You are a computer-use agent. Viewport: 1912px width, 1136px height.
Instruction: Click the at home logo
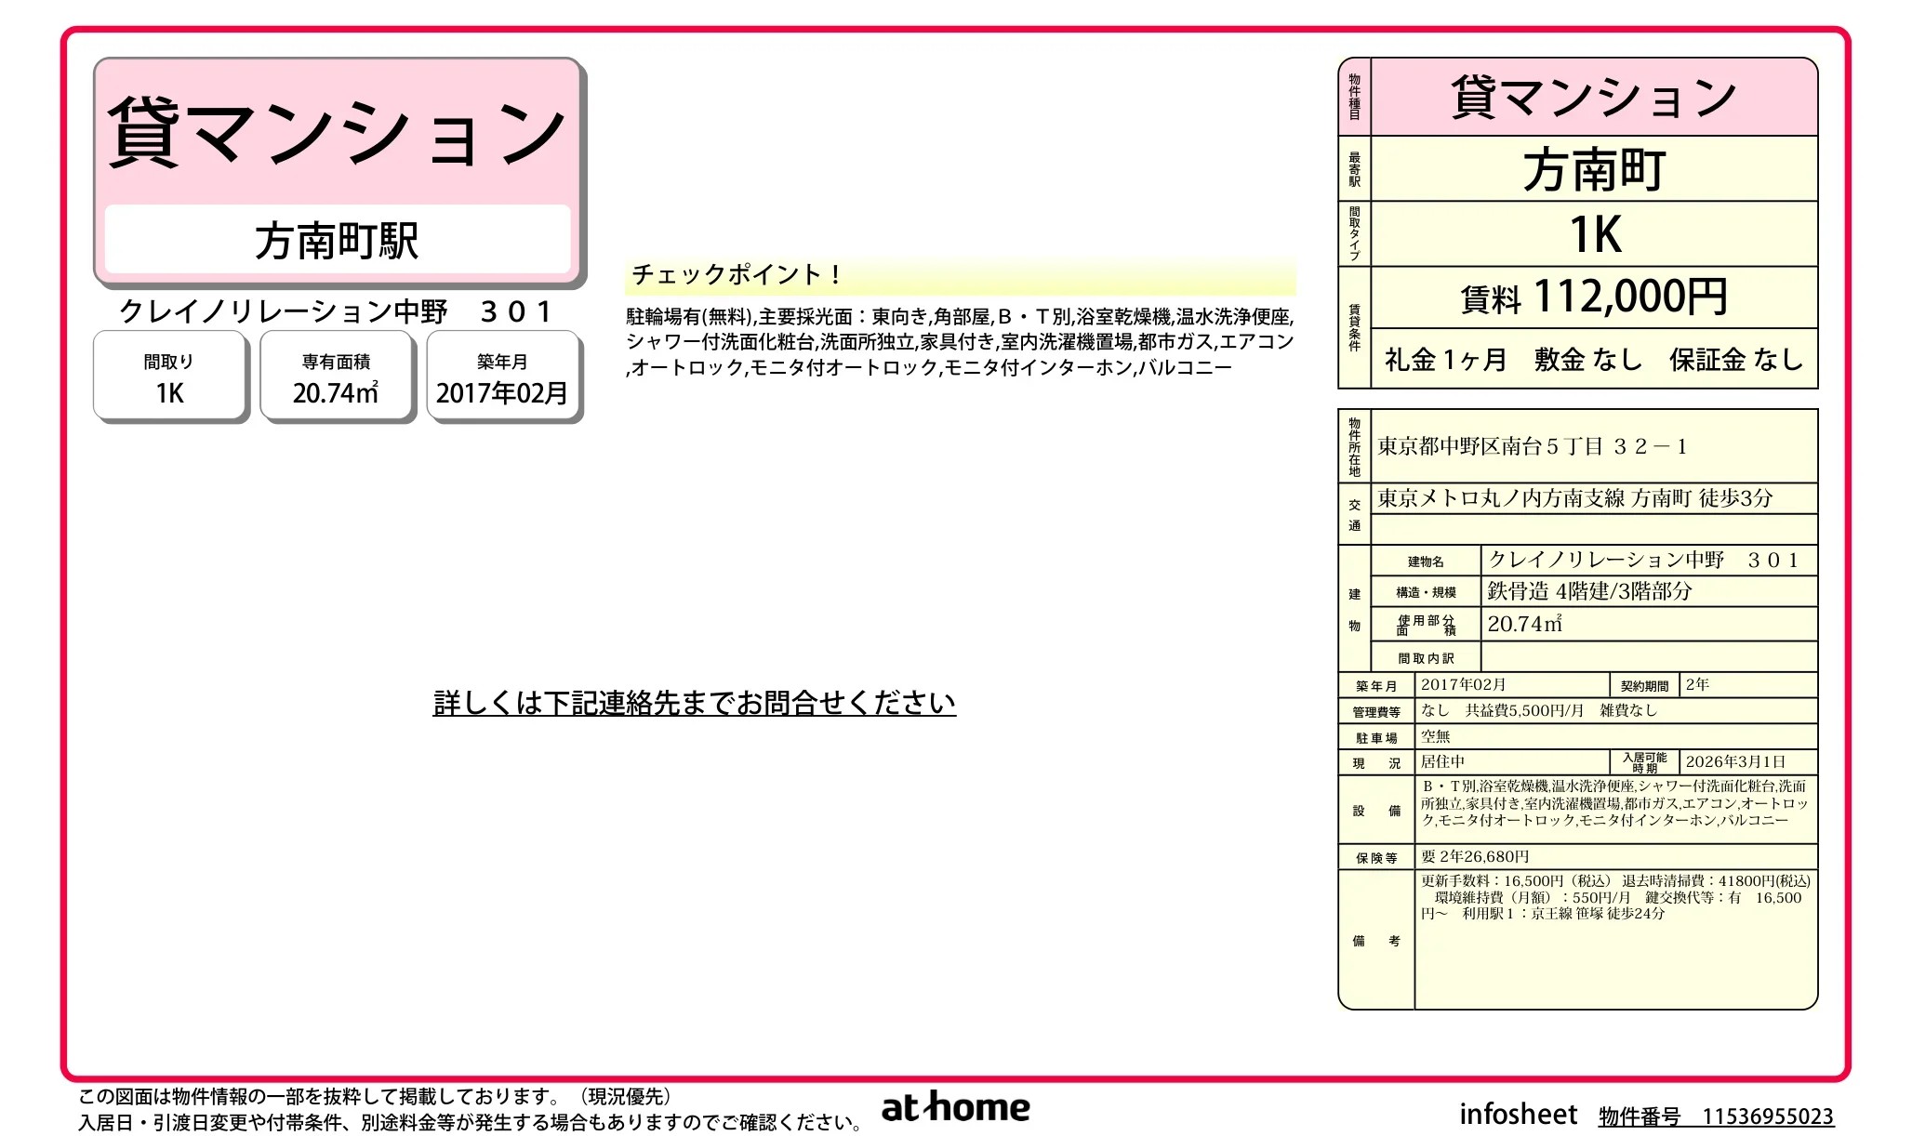tap(955, 1106)
